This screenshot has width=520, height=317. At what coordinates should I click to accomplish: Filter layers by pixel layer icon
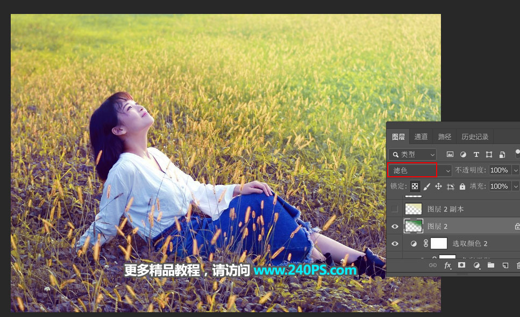(x=450, y=154)
